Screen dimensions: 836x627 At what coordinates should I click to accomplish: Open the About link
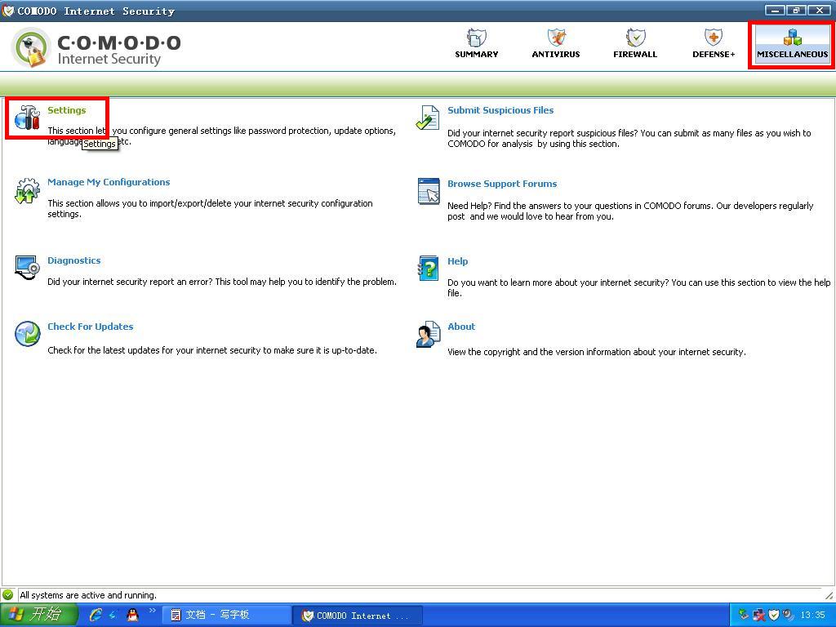pos(461,327)
